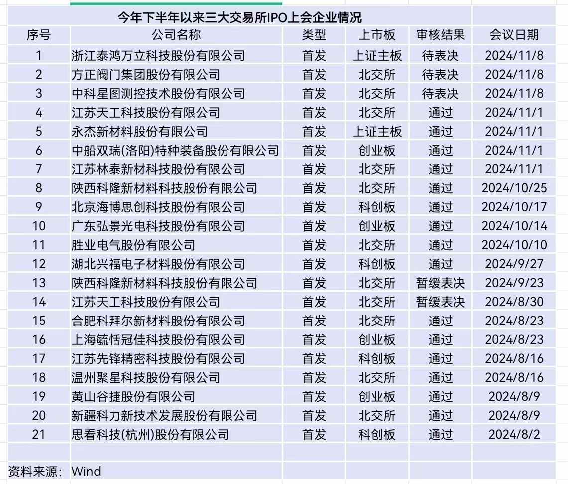The image size is (568, 484).
Task: Click the 序号 column header
Action: [x=39, y=35]
